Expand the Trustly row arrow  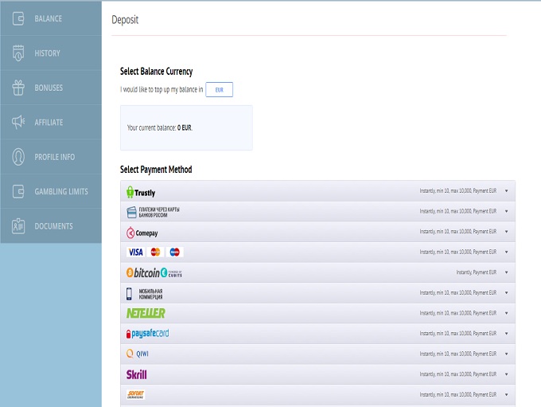[x=507, y=190]
